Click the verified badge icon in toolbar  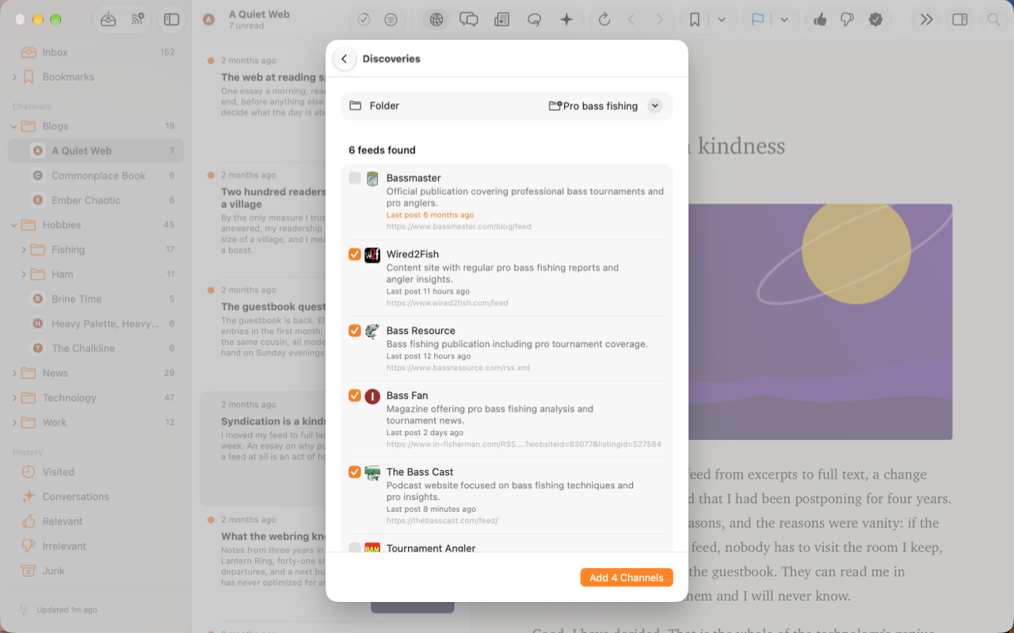(875, 20)
